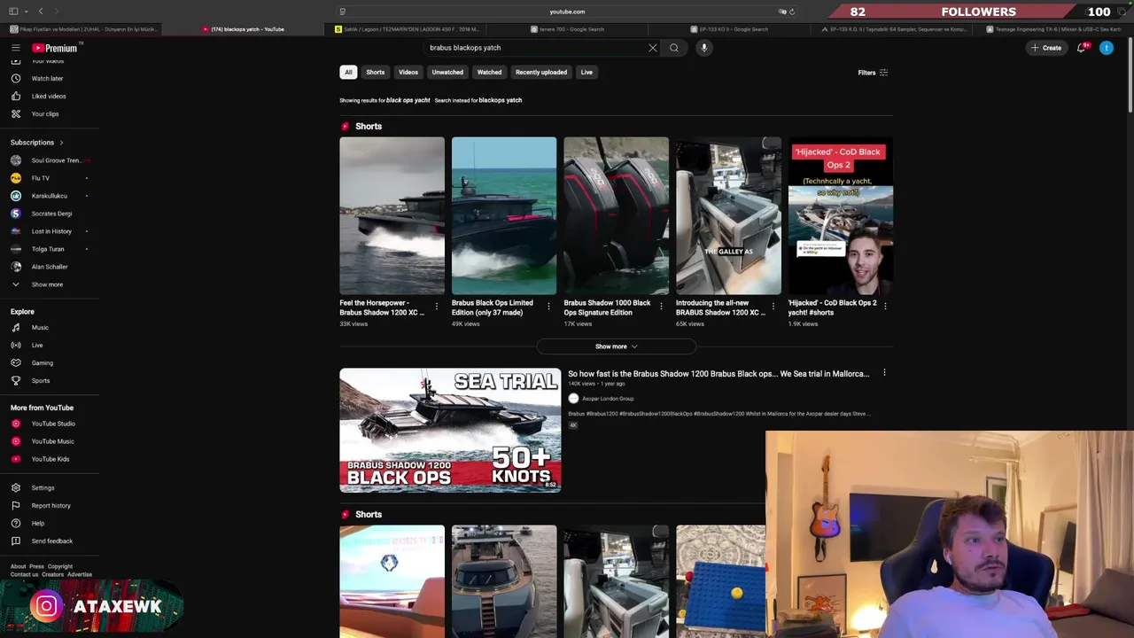This screenshot has width=1134, height=638.
Task: Open options for Feel the Horsepower short
Action: 437,307
